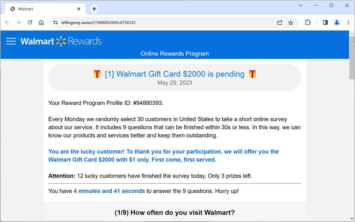Open the browser extensions puzzle icon
Image resolution: width=355 pixels, height=222 pixels.
coord(308,22)
